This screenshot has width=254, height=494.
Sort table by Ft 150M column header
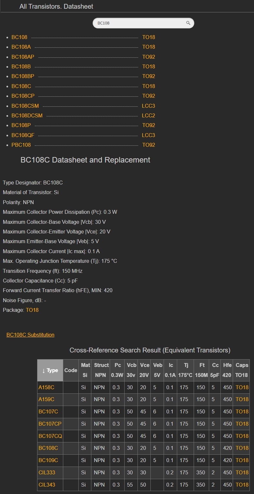tap(202, 370)
